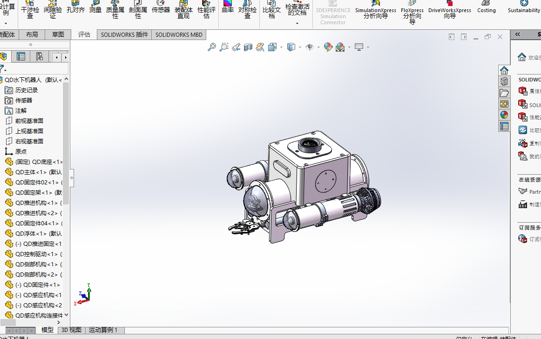
Task: Open the Interference Check (干涉检查) tool
Action: click(30, 10)
